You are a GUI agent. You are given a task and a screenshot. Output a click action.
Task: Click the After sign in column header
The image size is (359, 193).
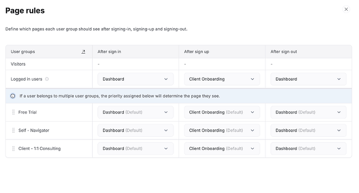[x=109, y=52]
